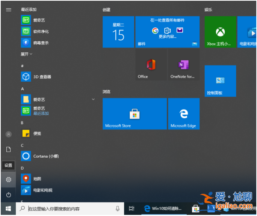Click the user account icon in sidebar

[9, 134]
